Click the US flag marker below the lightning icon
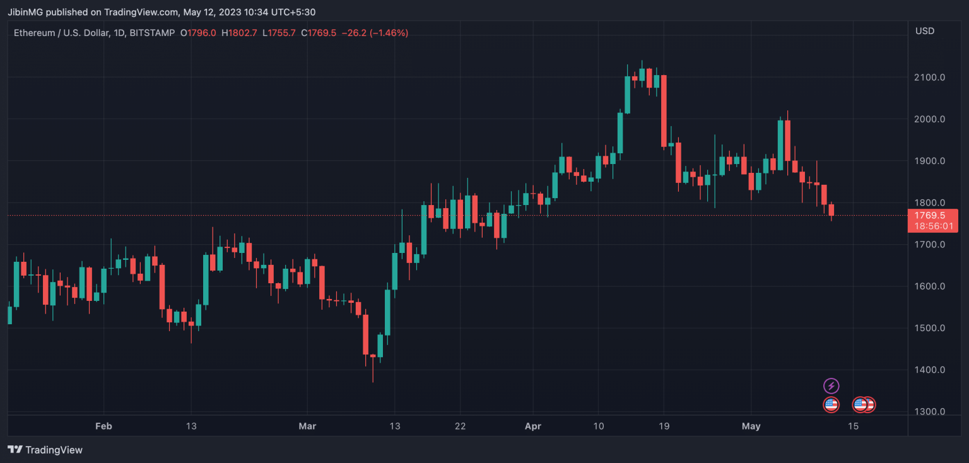This screenshot has height=463, width=969. [831, 404]
